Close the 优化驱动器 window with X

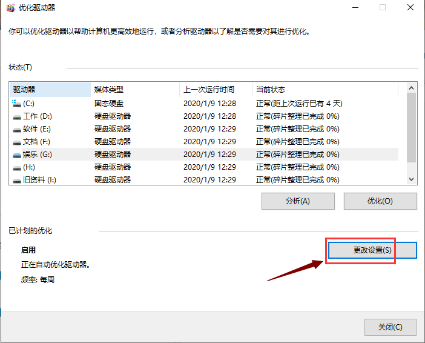pos(409,8)
